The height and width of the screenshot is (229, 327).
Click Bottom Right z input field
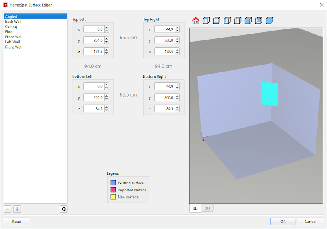[165, 109]
